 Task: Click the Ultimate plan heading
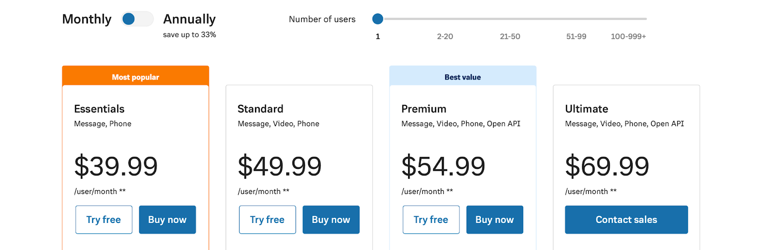tap(586, 109)
